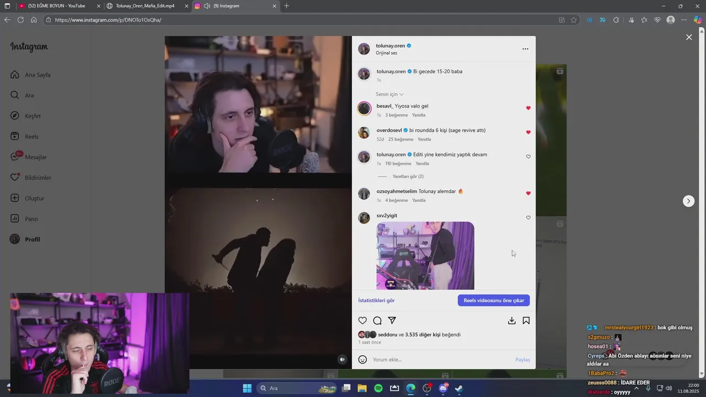Close the YouTube browser tab
Viewport: 706px width, 397px height.
(x=99, y=6)
